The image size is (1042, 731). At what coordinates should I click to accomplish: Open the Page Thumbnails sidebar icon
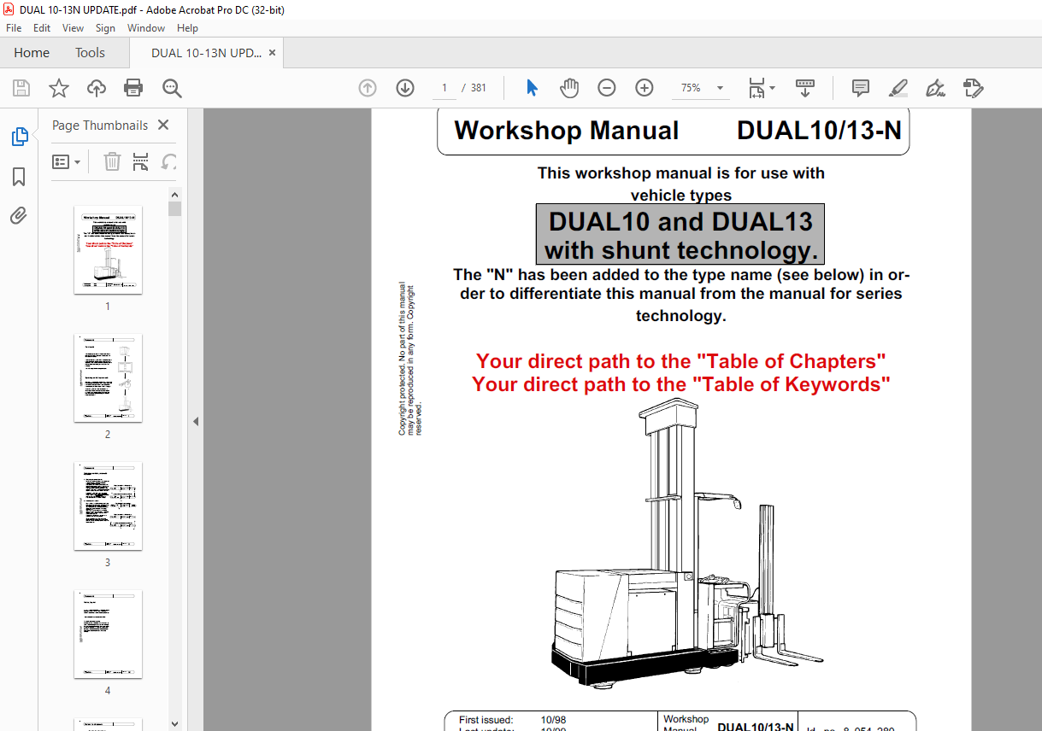[x=19, y=137]
